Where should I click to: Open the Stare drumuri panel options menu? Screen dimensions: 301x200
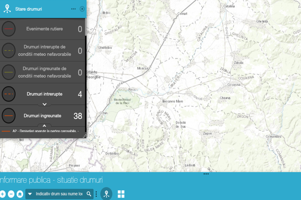tap(74, 9)
